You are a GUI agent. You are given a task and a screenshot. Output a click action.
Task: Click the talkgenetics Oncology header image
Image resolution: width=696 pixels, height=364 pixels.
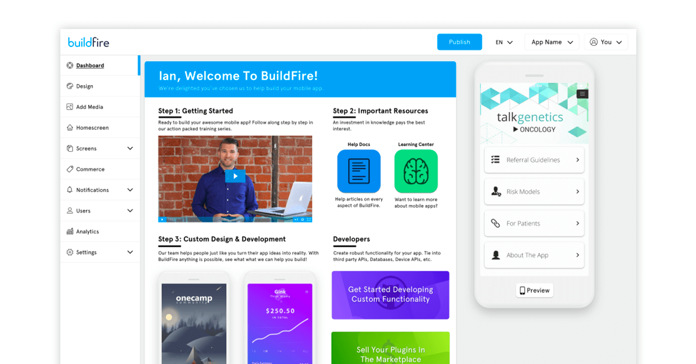(x=534, y=113)
